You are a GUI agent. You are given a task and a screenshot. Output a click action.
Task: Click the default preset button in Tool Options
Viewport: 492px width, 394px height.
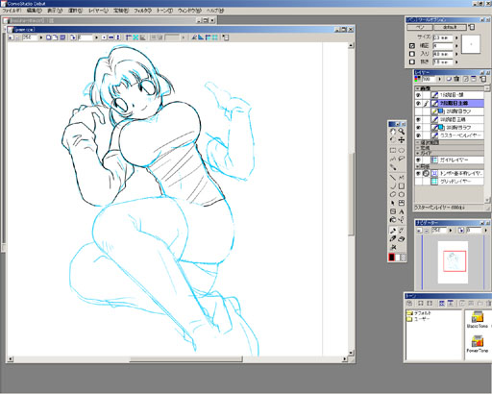coord(451,27)
